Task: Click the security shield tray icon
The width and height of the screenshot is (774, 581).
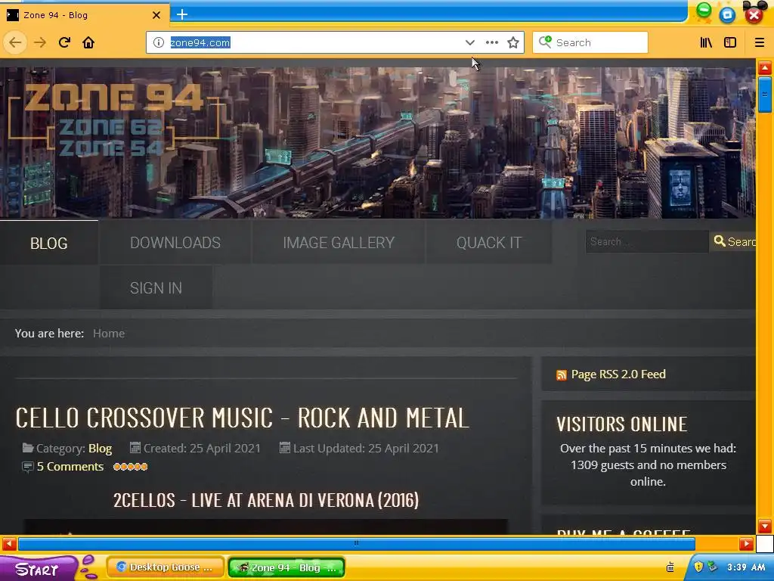Action: [x=698, y=567]
